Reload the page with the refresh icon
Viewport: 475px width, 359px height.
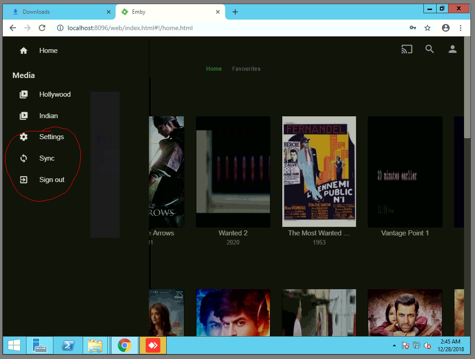(42, 28)
